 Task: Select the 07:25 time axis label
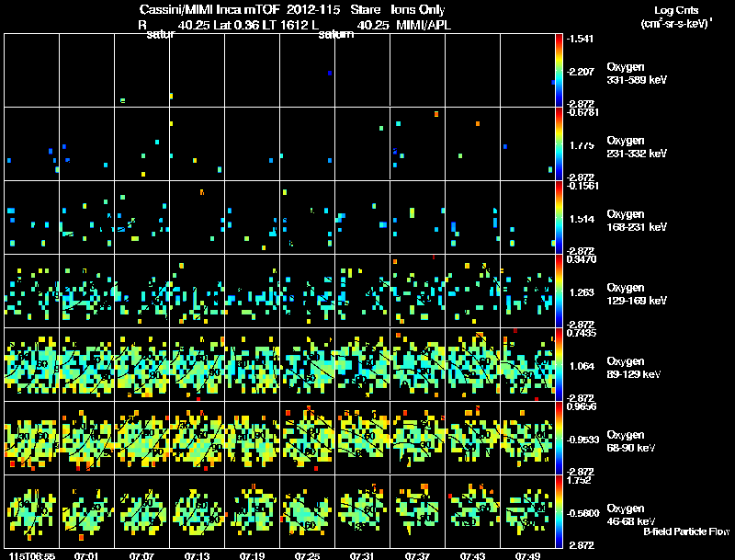307,556
